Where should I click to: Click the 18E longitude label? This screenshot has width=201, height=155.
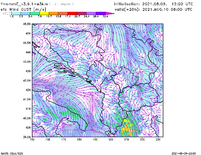pos(79,139)
